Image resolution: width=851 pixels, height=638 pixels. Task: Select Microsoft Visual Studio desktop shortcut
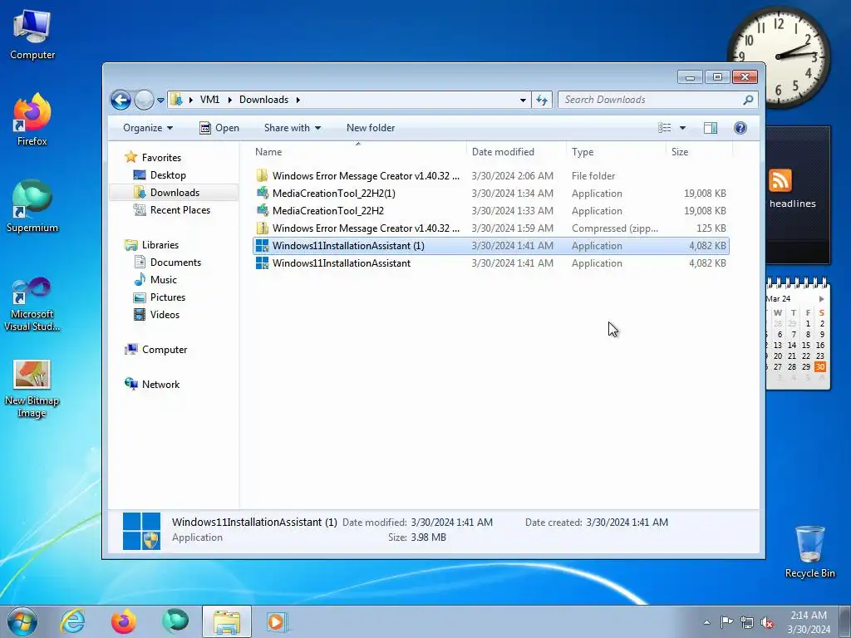(x=32, y=304)
